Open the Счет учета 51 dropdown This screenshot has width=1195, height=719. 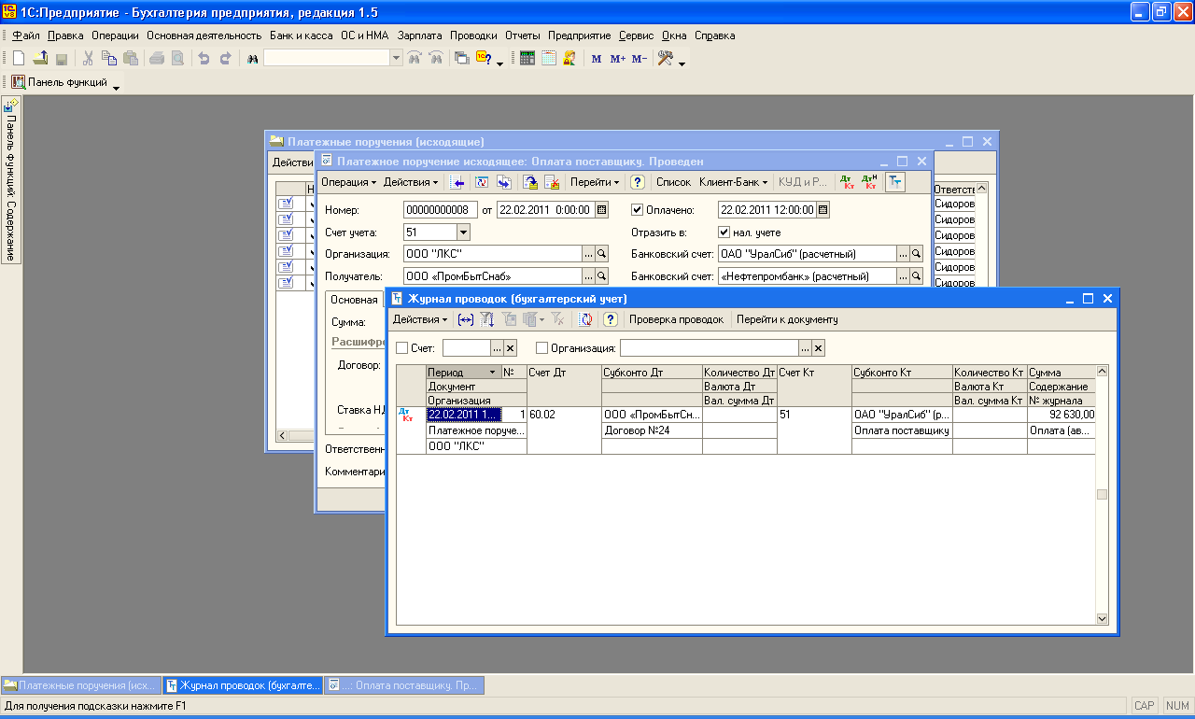(x=463, y=232)
